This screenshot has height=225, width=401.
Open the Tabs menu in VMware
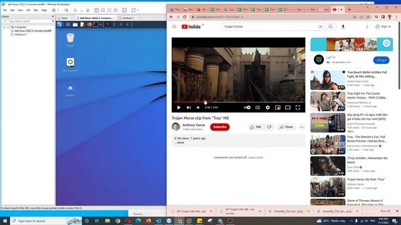pos(36,10)
